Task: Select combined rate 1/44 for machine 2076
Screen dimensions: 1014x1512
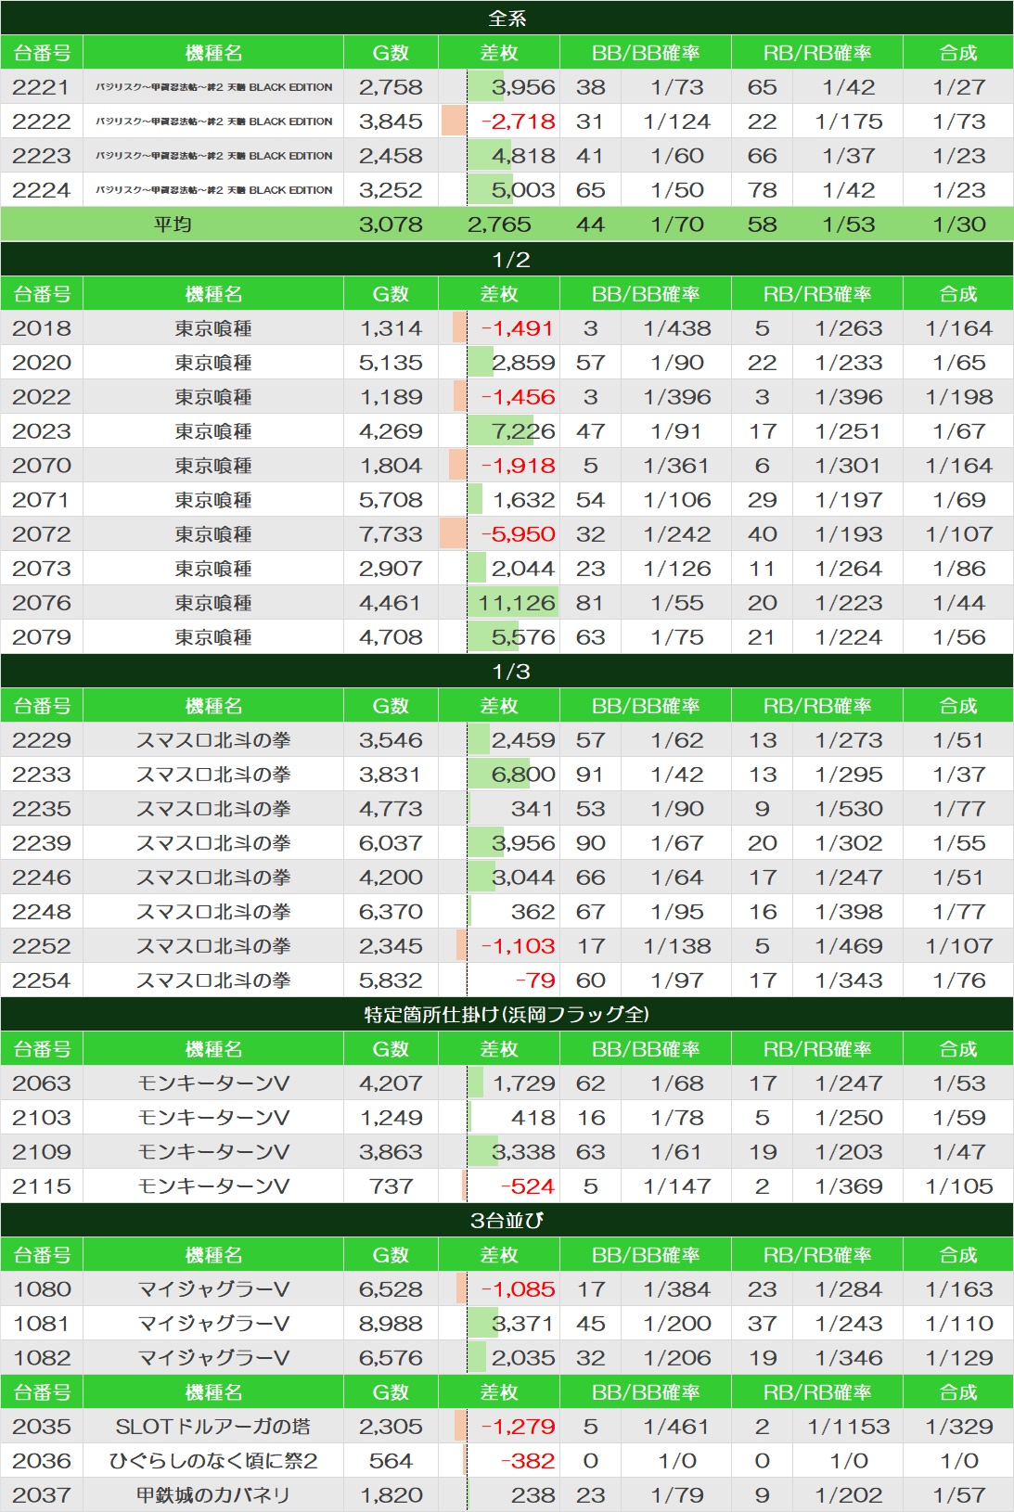Action: point(959,603)
